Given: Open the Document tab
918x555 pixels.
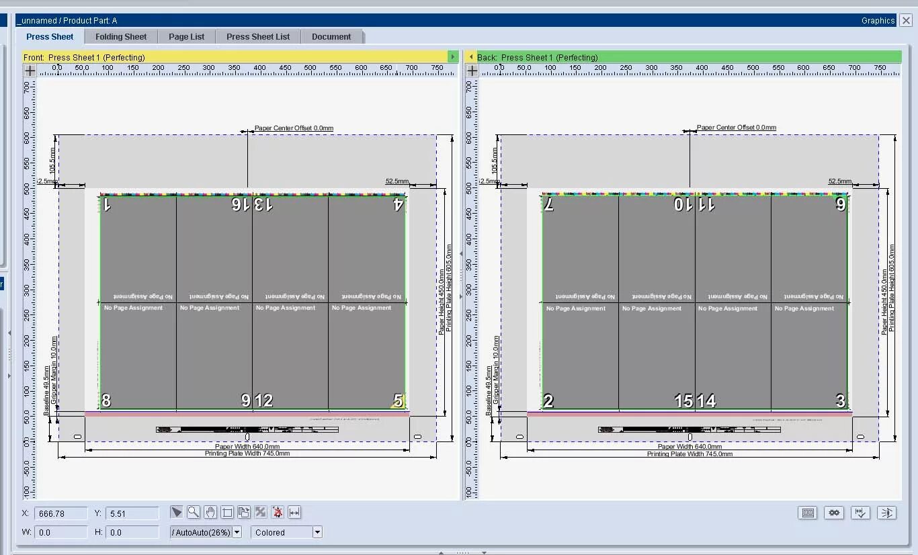Looking at the screenshot, I should pyautogui.click(x=331, y=36).
